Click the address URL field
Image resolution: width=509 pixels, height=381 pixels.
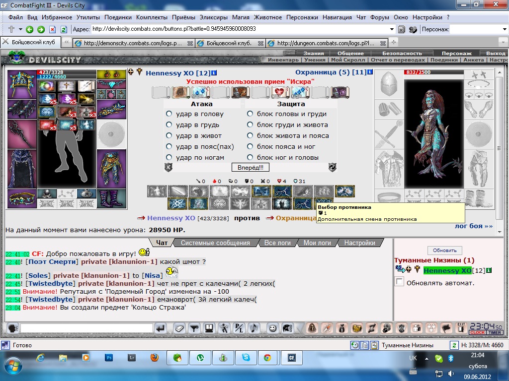click(x=240, y=29)
